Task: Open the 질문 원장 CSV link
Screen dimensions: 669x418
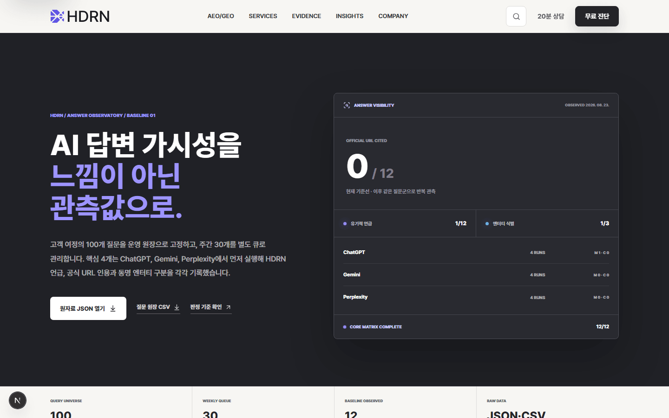Action: (x=158, y=307)
